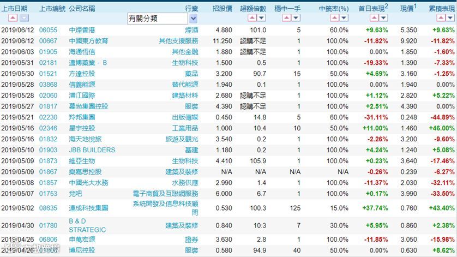Click the 有關分類 combo box field
The image size is (457, 257).
coord(158,19)
